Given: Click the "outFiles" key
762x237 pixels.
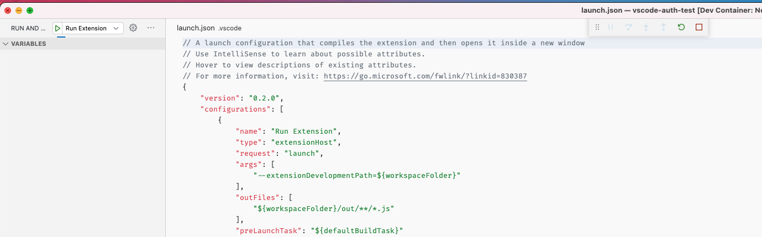Looking at the screenshot, I should [x=257, y=197].
